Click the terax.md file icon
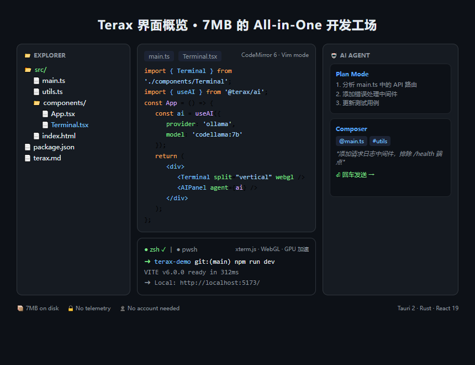 pos(28,158)
